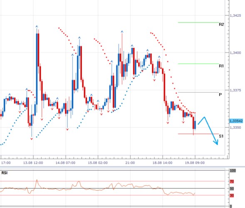The height and width of the screenshot is (208, 245).
Task: Click the RSI 50 midline label
Action: click(x=232, y=188)
